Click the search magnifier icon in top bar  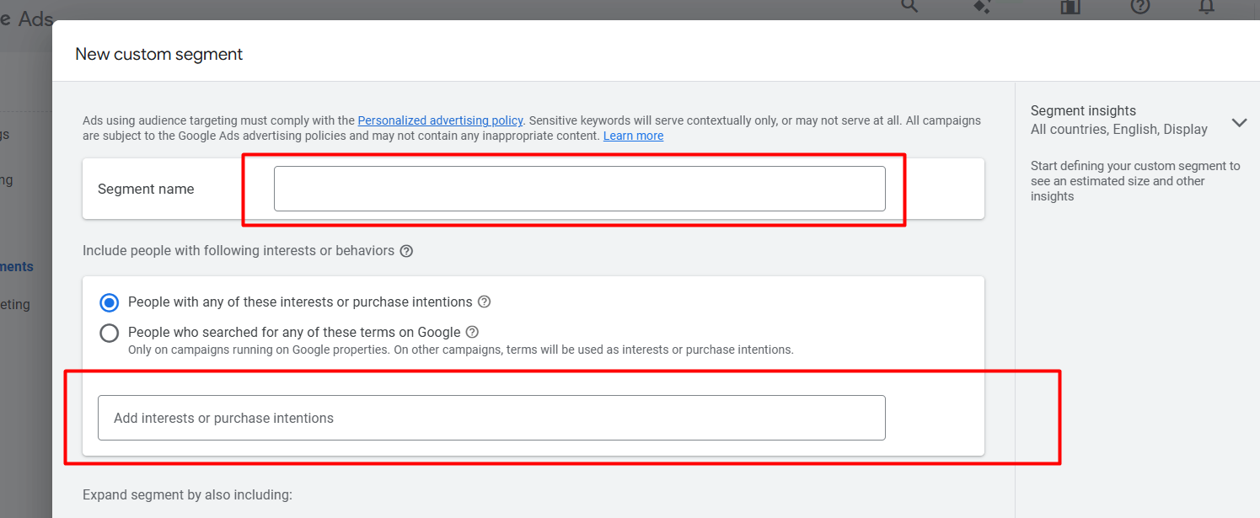coord(909,6)
